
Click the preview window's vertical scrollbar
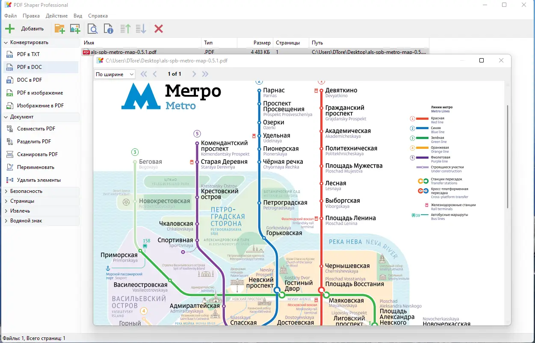(508, 156)
